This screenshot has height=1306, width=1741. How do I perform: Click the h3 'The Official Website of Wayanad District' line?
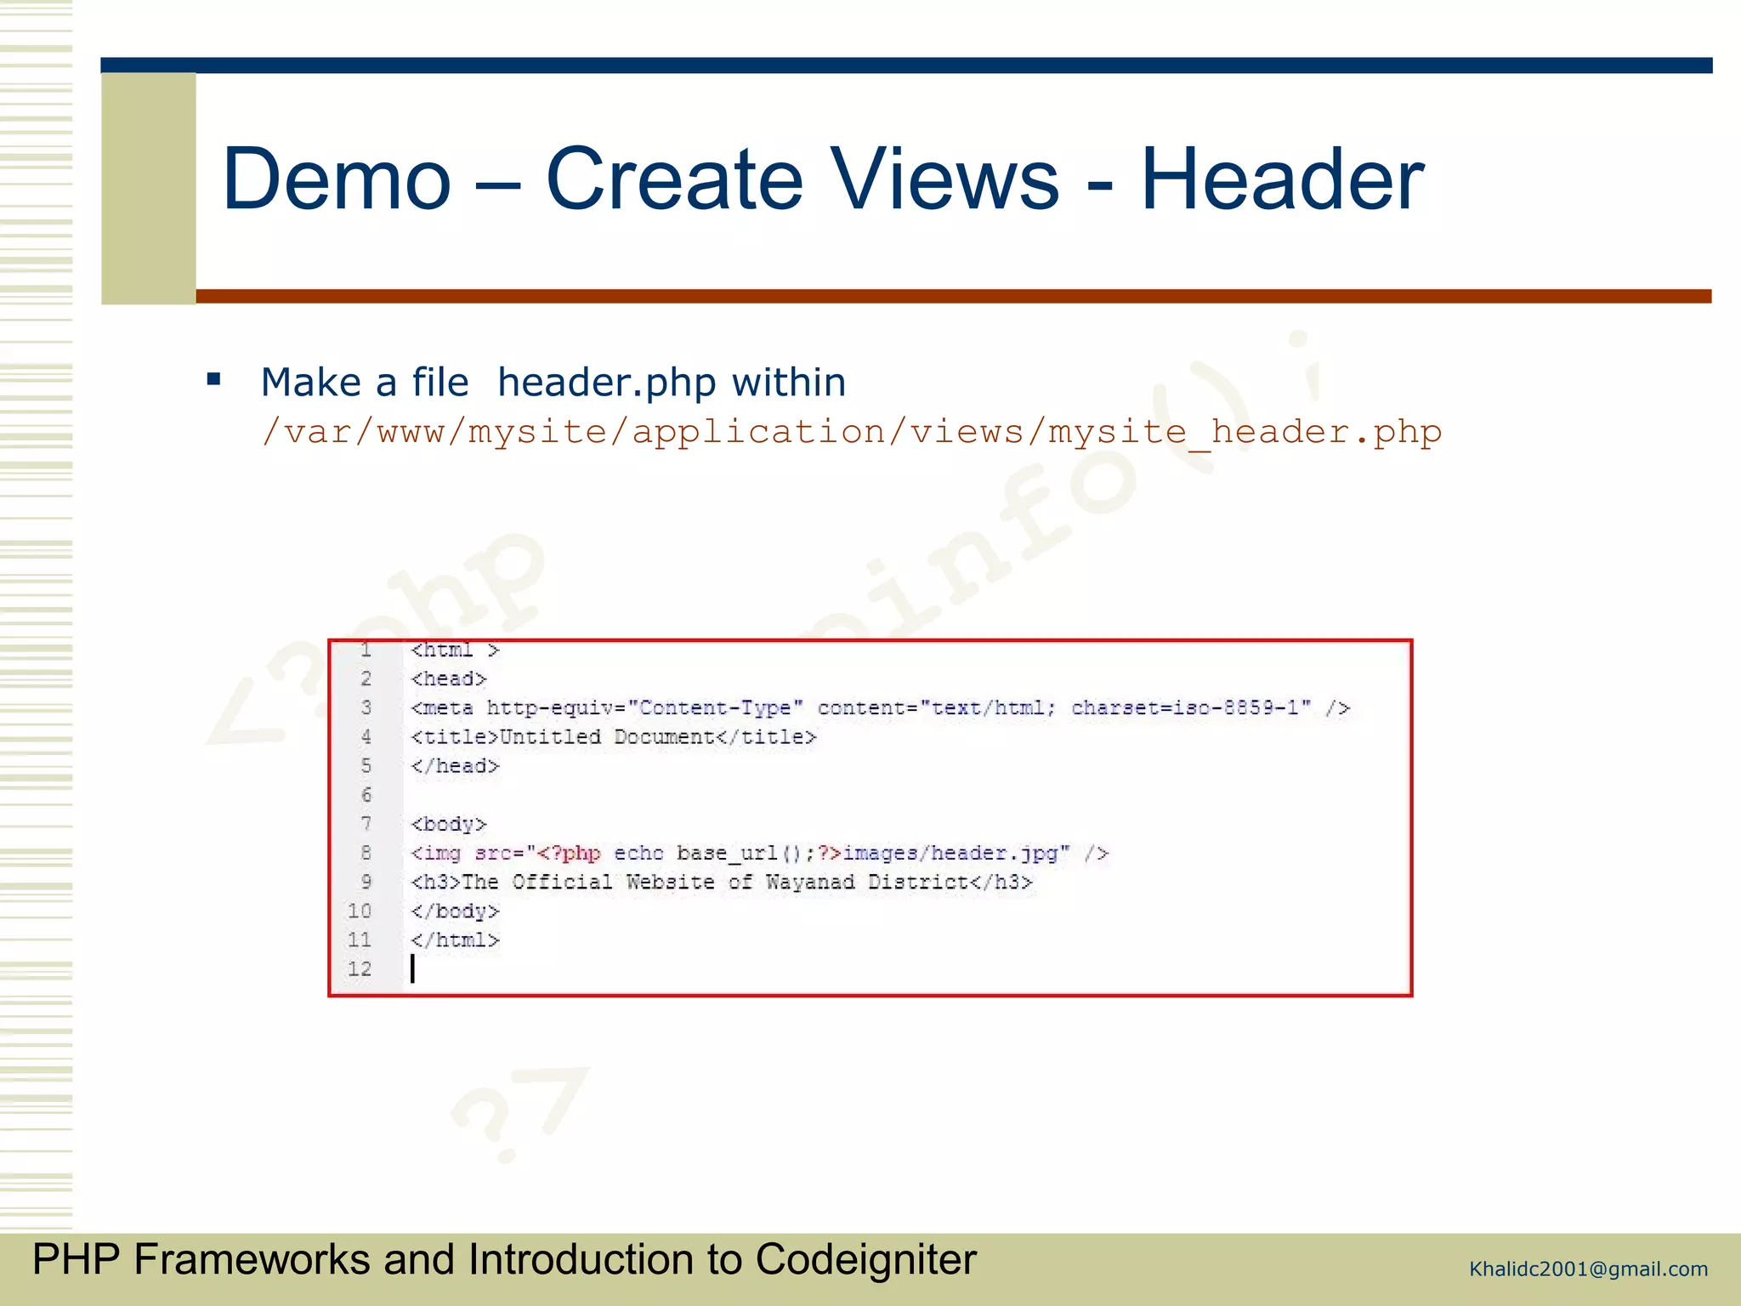pyautogui.click(x=722, y=883)
